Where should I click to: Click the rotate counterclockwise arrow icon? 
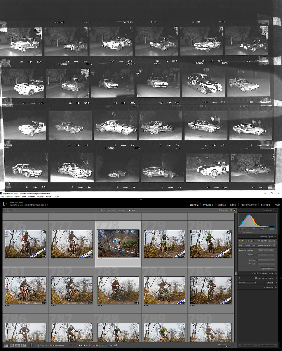click(111, 345)
